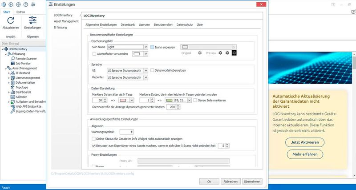Toggle Ganze Zeile markieren checkbox
Screen dimensions: 356x190
[195, 100]
